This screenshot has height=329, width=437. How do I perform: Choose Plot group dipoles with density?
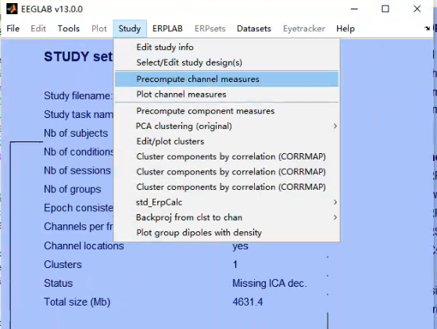[227, 232]
